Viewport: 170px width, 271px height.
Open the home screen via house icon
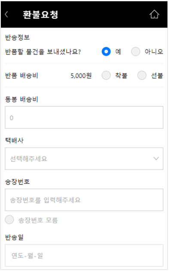pos(154,14)
